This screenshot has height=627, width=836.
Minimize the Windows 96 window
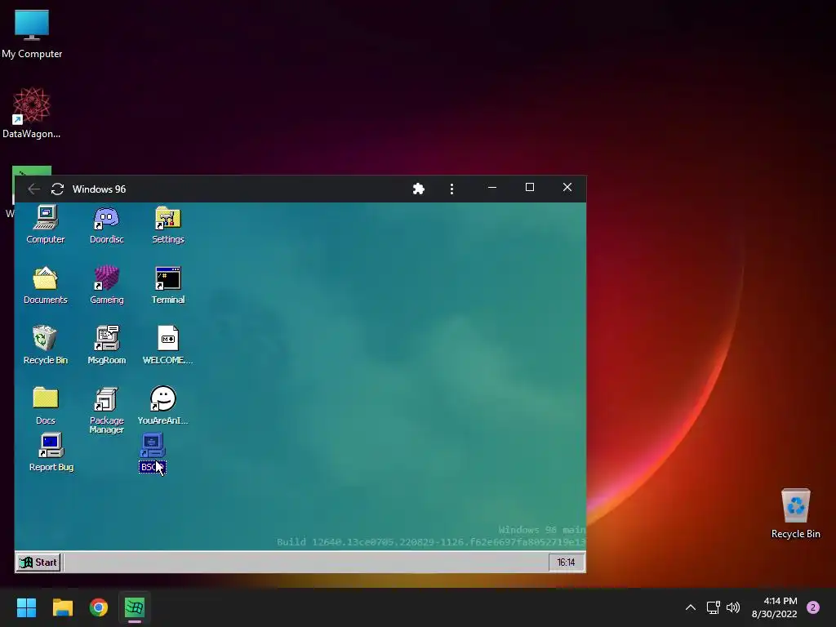(492, 188)
